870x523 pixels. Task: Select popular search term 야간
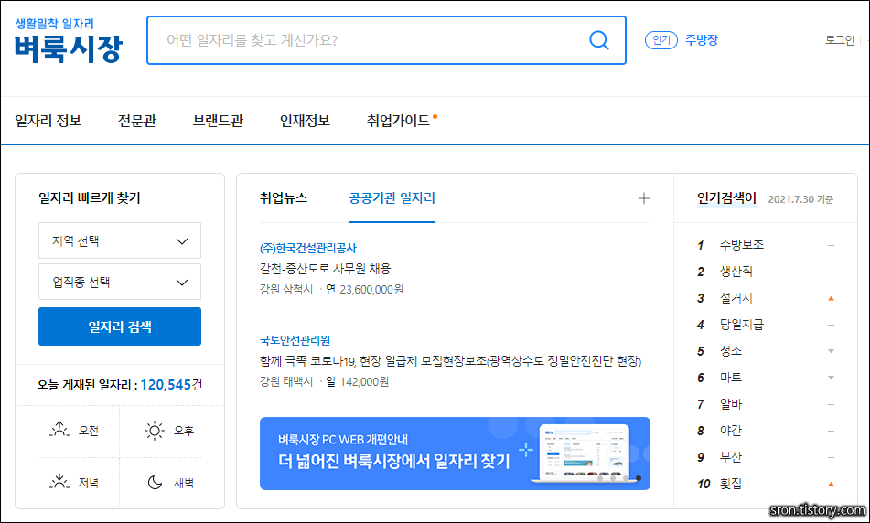tap(731, 431)
